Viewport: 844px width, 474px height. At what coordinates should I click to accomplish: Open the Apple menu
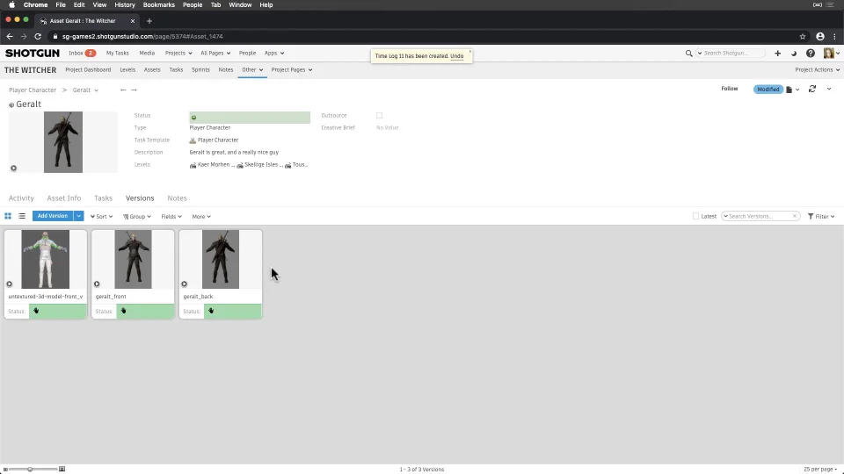pos(11,5)
